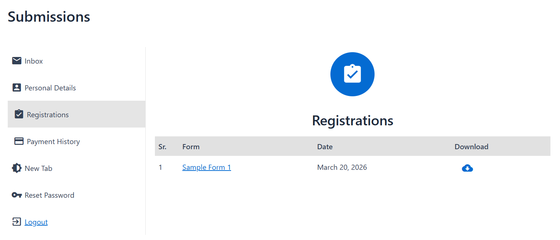Click the New Tab brightness icon
The width and height of the screenshot is (560, 240).
pyautogui.click(x=17, y=168)
